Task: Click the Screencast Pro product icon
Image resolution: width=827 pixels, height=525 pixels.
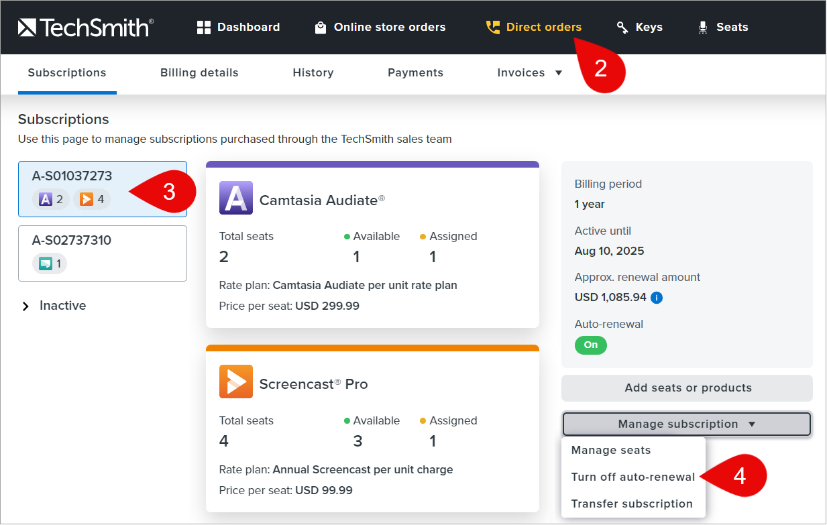Action: click(x=236, y=382)
